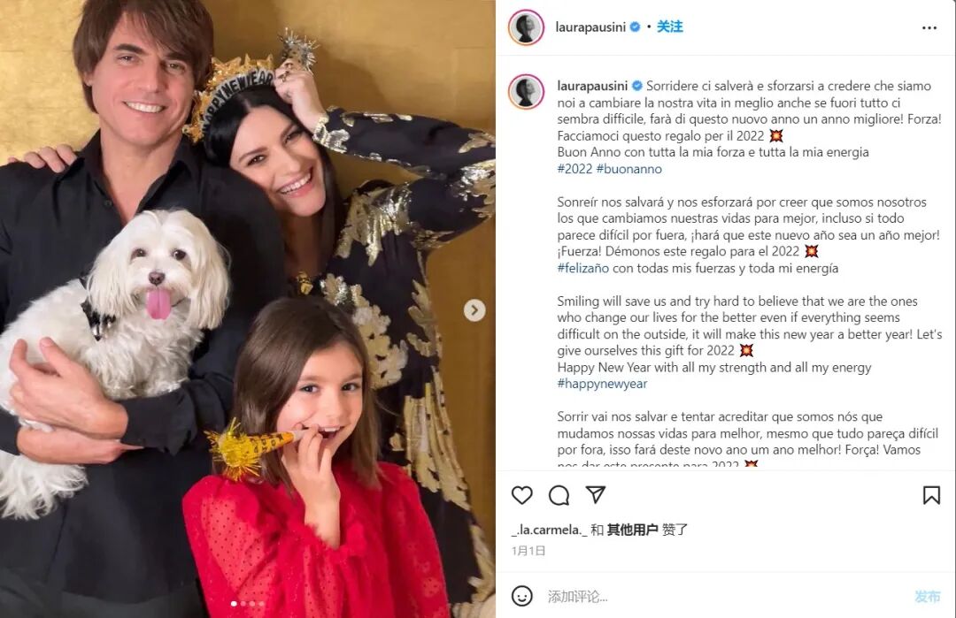Select the second carousel dot indicator
The image size is (956, 618).
(x=243, y=603)
